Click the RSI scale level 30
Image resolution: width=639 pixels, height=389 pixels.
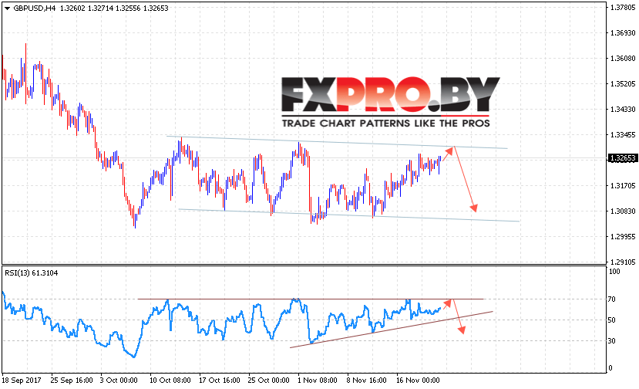611,341
